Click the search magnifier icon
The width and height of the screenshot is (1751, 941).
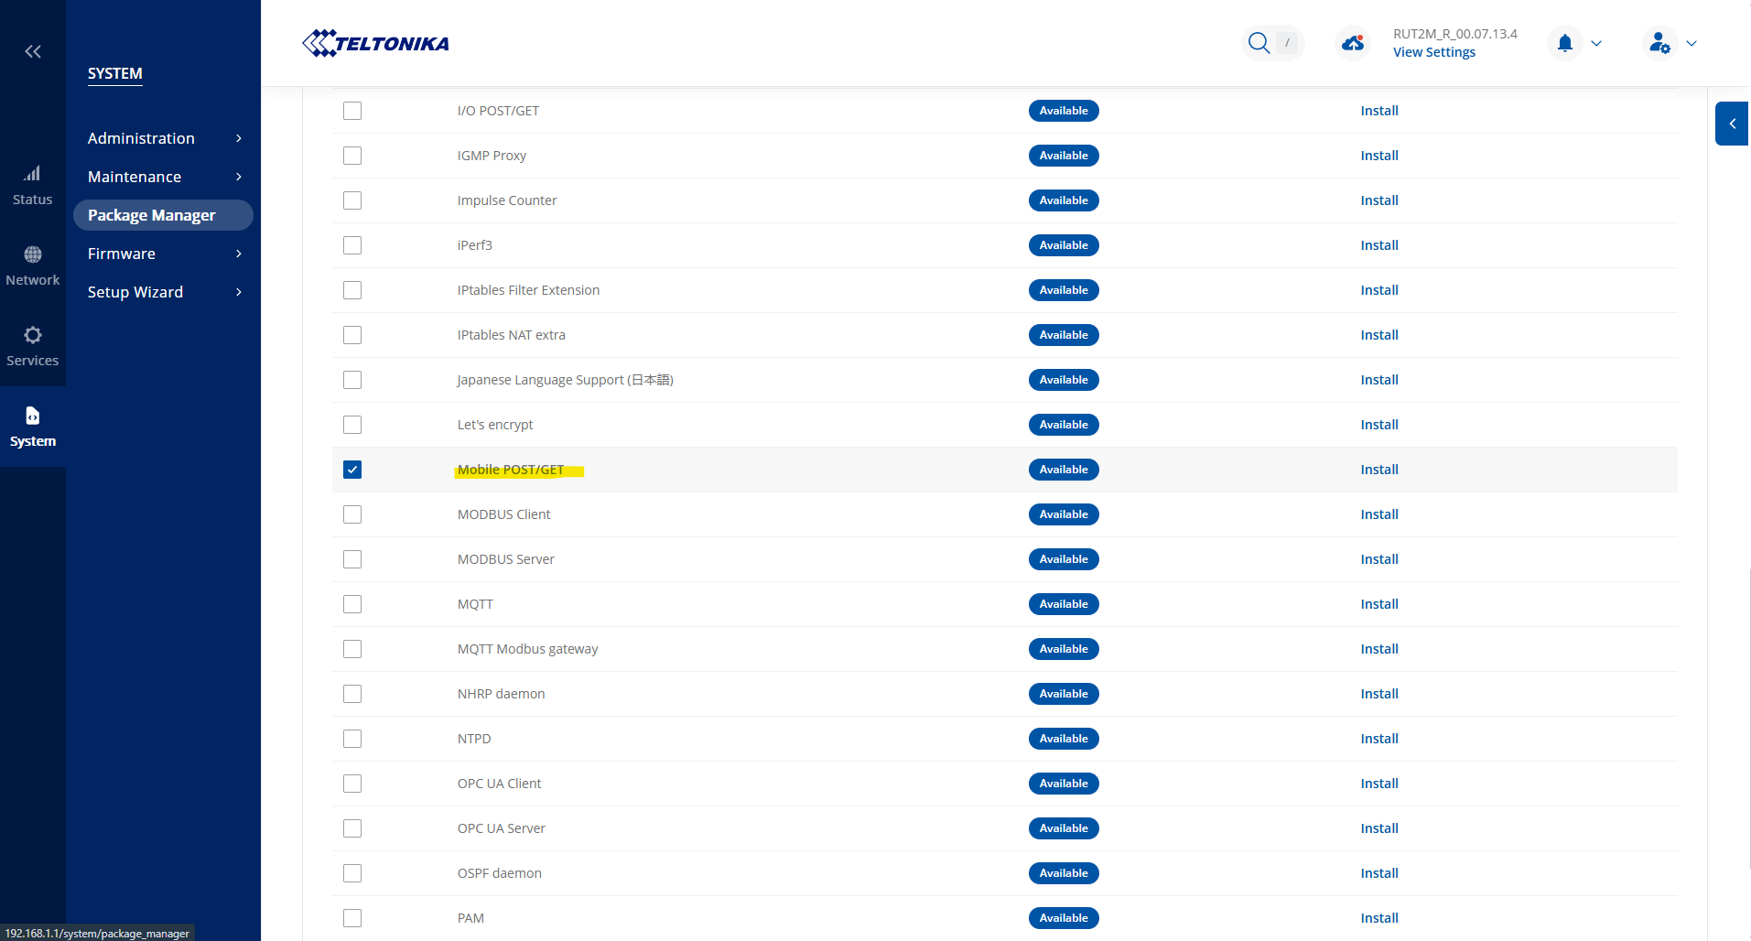pyautogui.click(x=1259, y=43)
